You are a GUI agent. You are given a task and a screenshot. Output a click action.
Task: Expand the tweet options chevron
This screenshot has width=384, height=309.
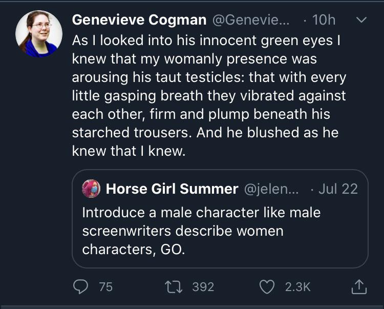click(x=361, y=19)
